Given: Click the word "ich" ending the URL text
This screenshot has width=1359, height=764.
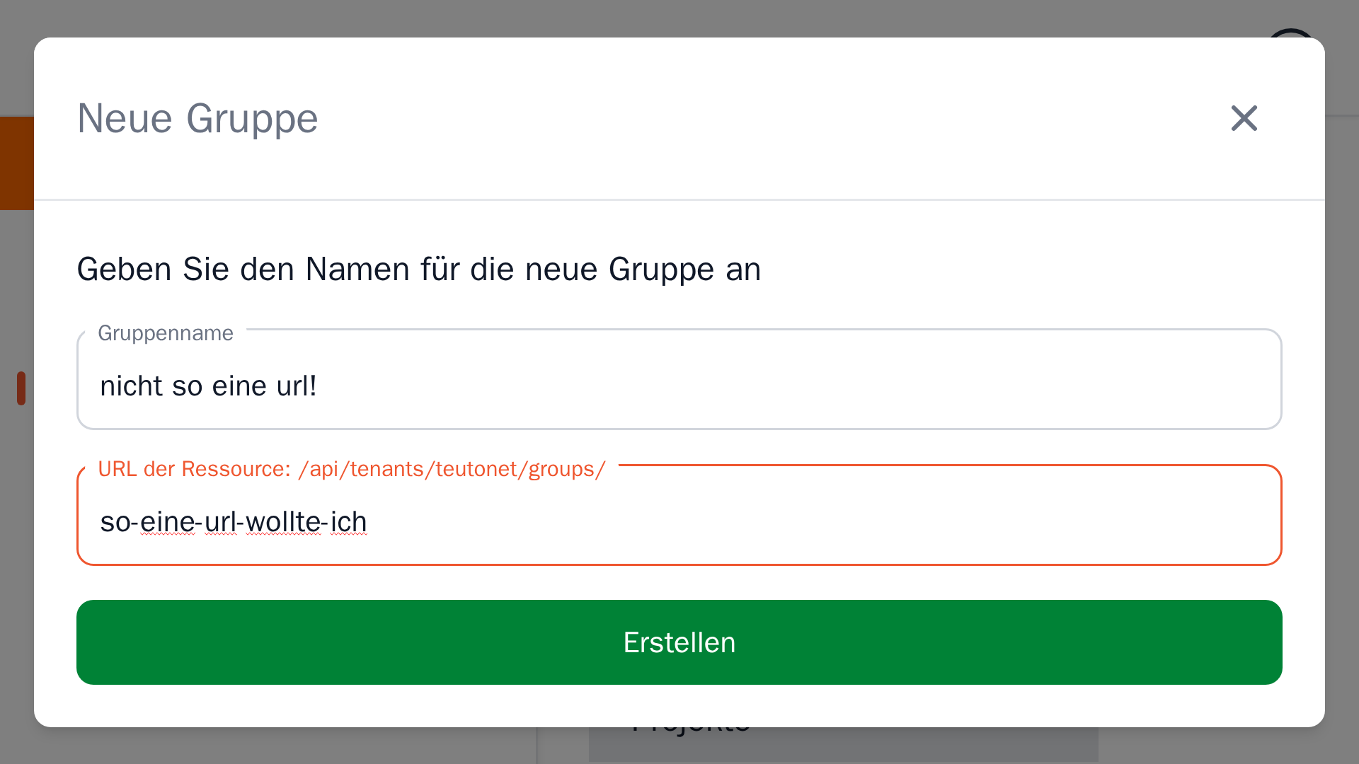Looking at the screenshot, I should [349, 522].
